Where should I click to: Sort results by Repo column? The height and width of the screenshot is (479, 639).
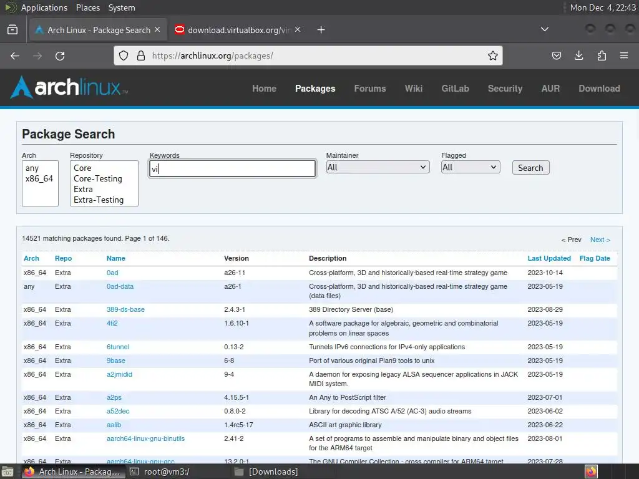coord(63,258)
